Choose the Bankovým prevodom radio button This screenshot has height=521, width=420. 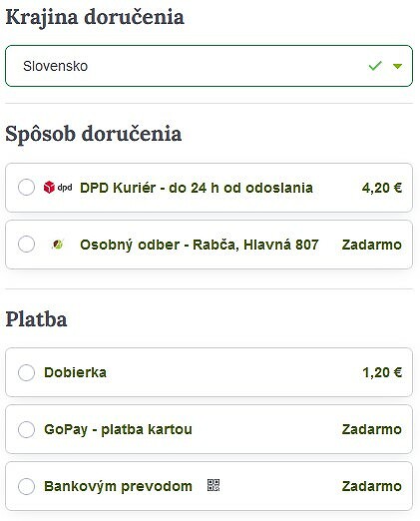click(x=26, y=486)
